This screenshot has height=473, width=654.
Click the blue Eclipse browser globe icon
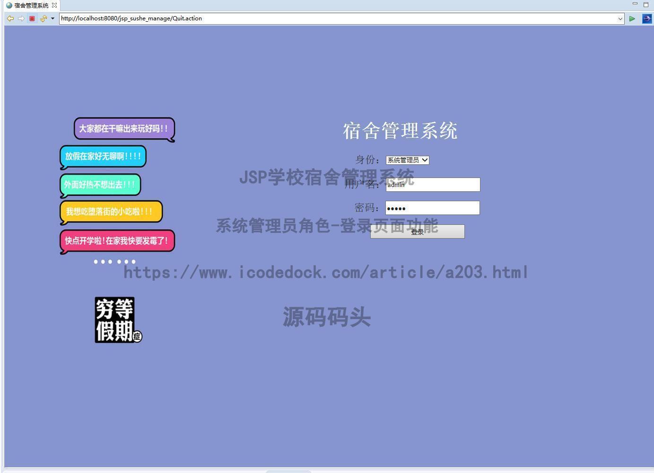(x=646, y=18)
